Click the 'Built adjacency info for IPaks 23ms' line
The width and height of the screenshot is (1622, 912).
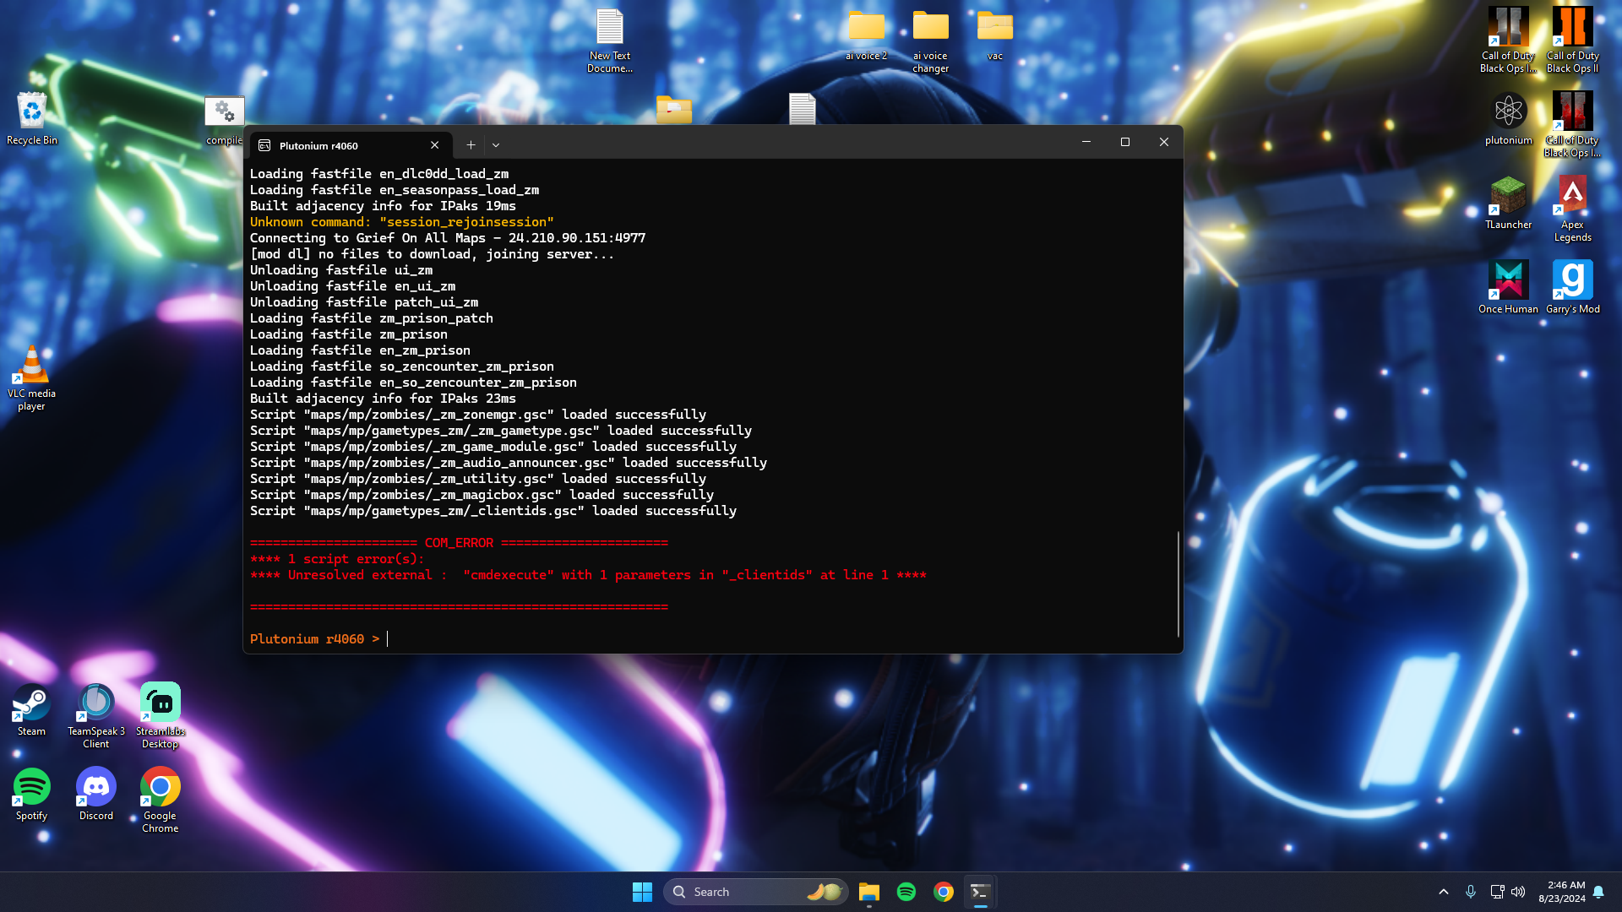[383, 399]
